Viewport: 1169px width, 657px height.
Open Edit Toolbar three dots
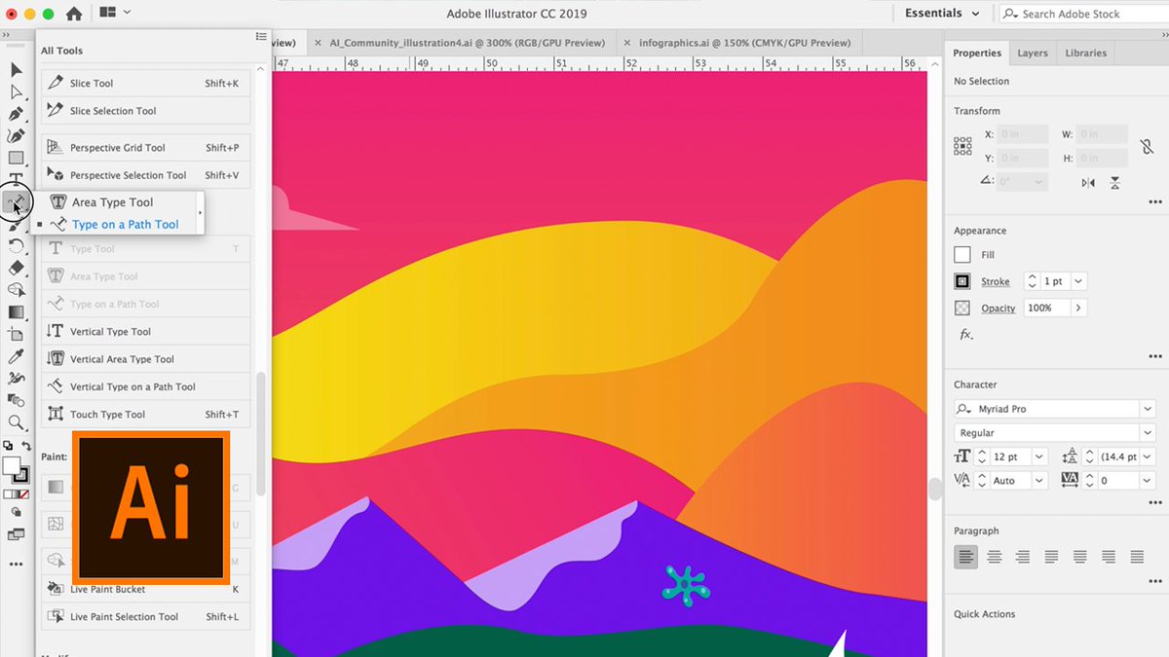coord(16,564)
